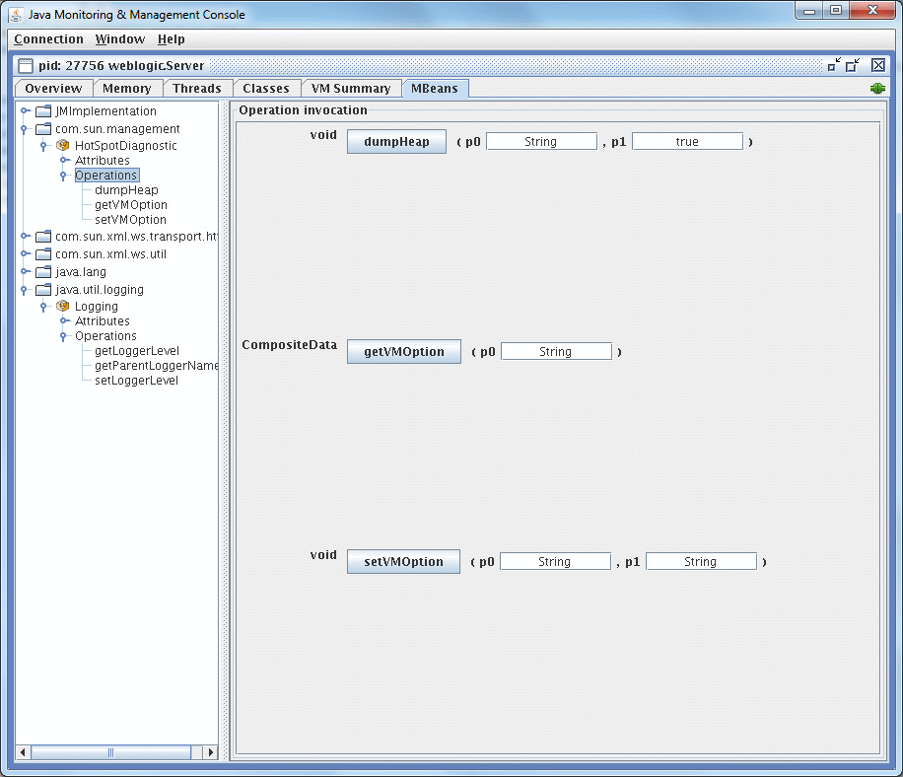Click the com.sun.management folder icon
Viewport: 903px width, 777px height.
pyautogui.click(x=41, y=128)
